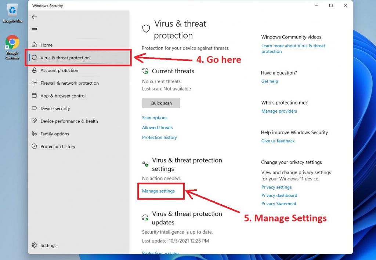Click the Family options people icon
The image size is (376, 260).
click(34, 133)
